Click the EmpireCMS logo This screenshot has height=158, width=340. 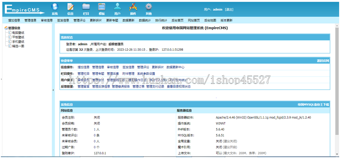coord(24,9)
